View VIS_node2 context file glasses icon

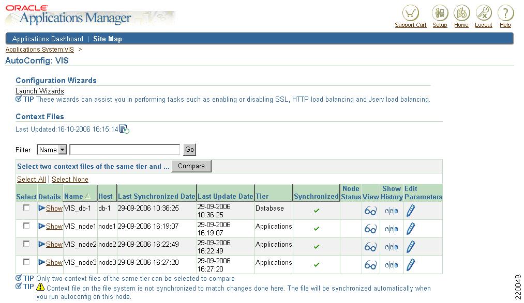coord(370,247)
